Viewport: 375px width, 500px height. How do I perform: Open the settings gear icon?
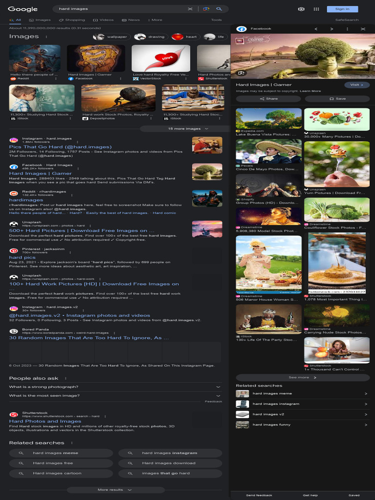coord(301,9)
